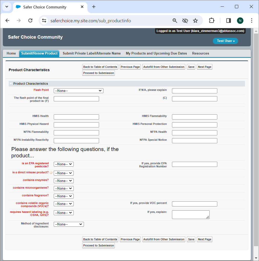Viewport: 259px width, 261px height.
Task: Click the bottom Back to Table of Contents button
Action: 100,239
